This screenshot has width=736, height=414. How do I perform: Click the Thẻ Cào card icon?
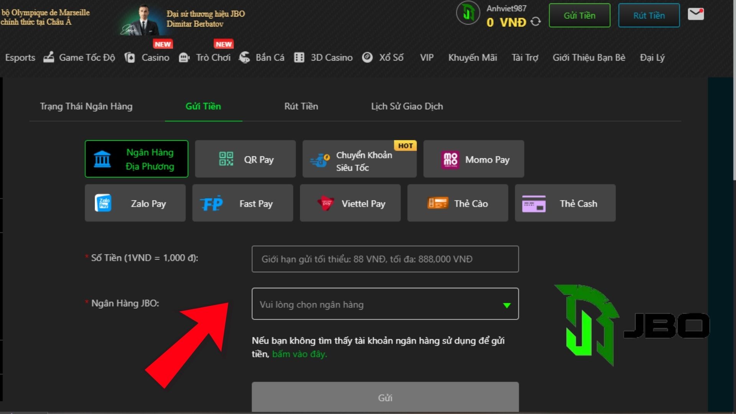[437, 203]
